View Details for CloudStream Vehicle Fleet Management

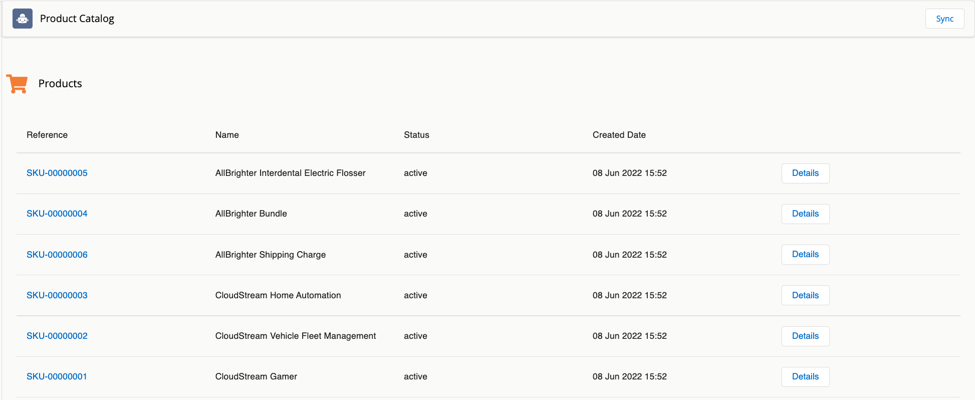805,336
